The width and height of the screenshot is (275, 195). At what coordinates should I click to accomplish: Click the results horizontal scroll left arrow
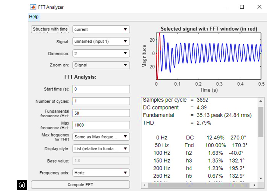(x=145, y=185)
